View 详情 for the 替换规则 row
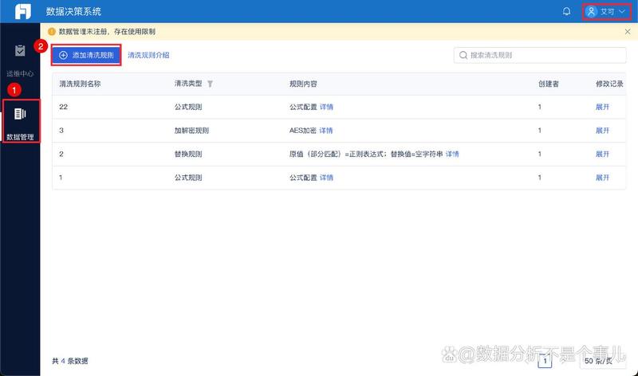Screen dimensions: 638x376 coord(452,154)
